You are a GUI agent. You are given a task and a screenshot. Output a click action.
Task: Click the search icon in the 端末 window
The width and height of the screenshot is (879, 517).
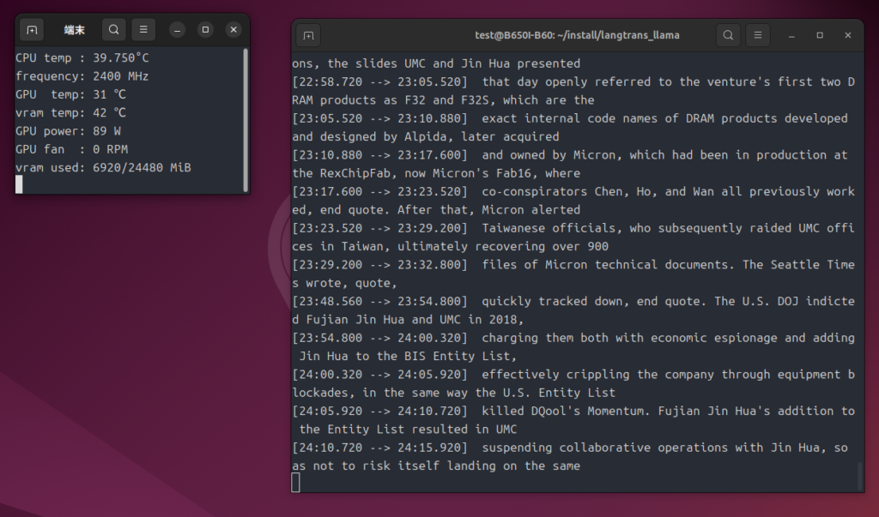pyautogui.click(x=113, y=30)
